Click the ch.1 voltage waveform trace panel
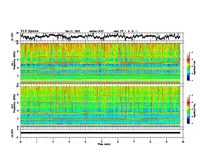206x159 pixels. pos(102,37)
